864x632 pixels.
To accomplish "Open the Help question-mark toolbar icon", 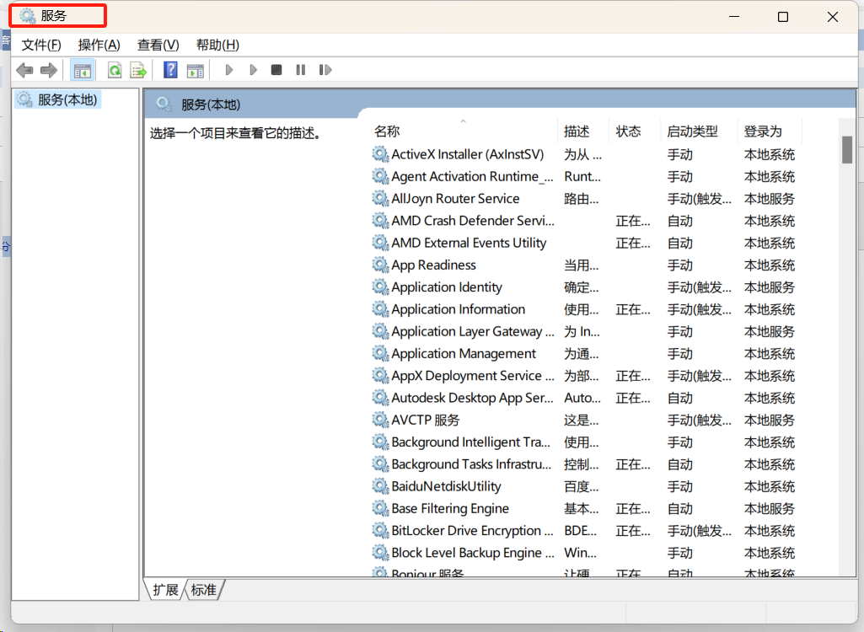I will (x=171, y=70).
